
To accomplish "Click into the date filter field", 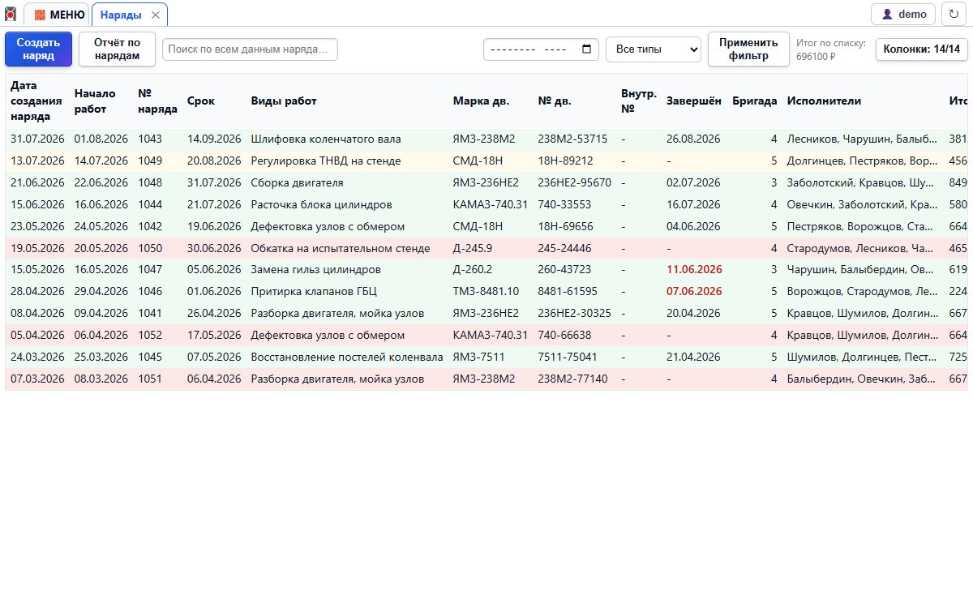I will 542,49.
